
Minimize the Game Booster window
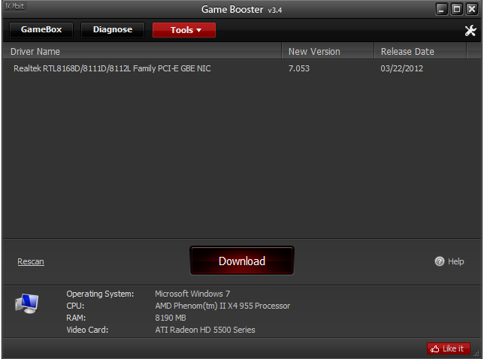pos(442,9)
